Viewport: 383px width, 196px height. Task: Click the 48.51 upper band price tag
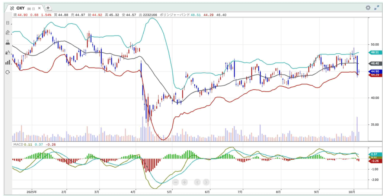click(x=374, y=53)
